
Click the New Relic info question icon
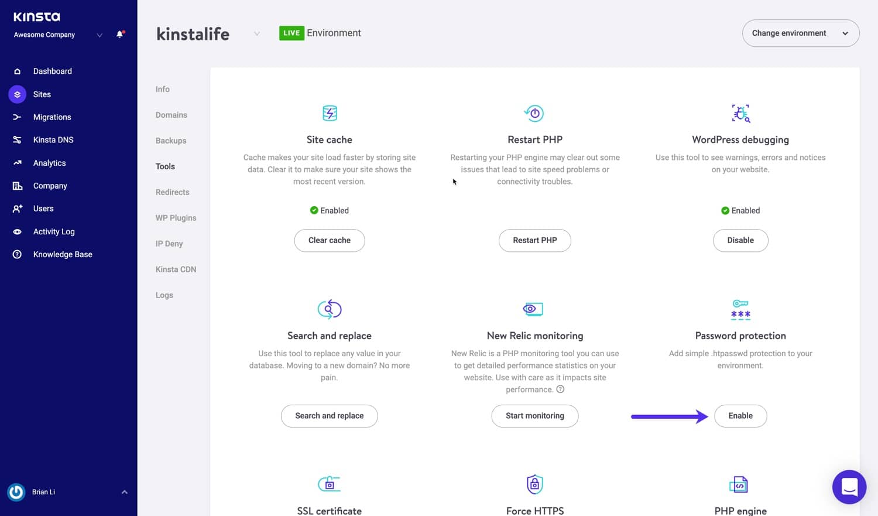[x=560, y=389]
